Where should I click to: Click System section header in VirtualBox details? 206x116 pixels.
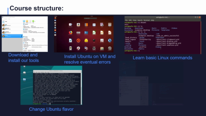tap(26, 29)
